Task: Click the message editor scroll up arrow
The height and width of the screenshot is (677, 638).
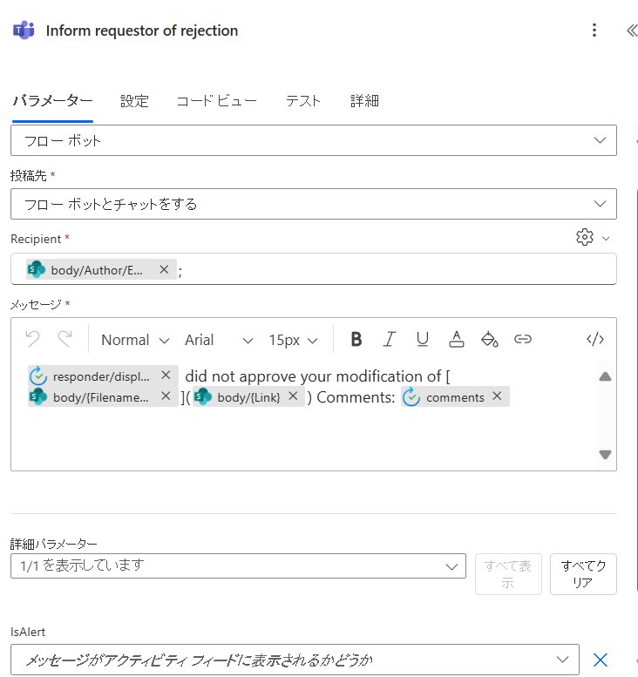Action: click(x=605, y=376)
